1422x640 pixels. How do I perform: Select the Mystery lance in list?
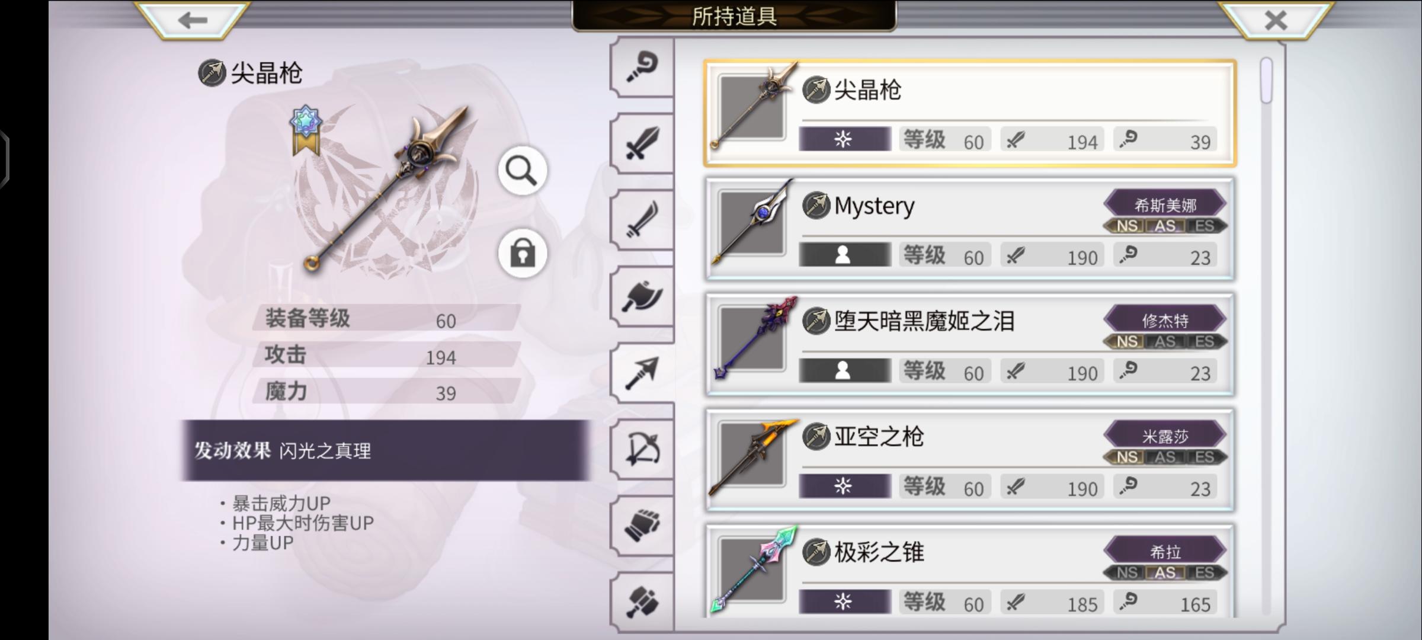969,229
